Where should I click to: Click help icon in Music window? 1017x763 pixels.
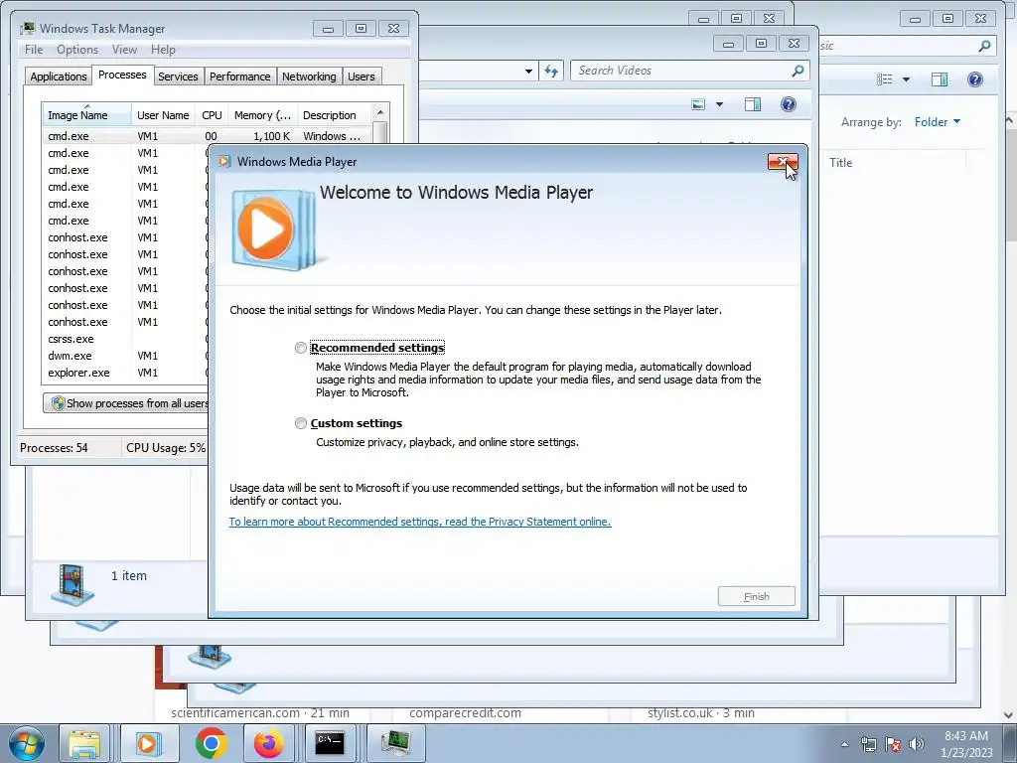(x=975, y=79)
